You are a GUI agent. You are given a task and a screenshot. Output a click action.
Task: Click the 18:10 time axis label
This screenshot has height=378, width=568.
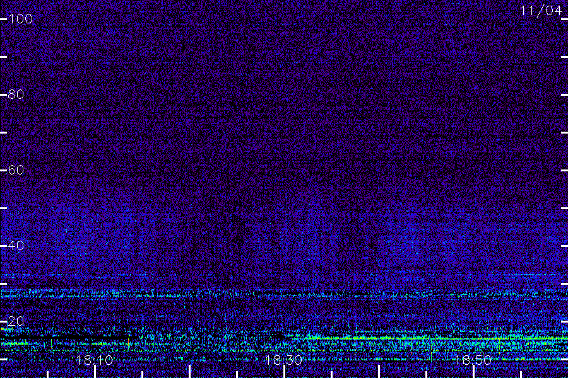pyautogui.click(x=95, y=360)
